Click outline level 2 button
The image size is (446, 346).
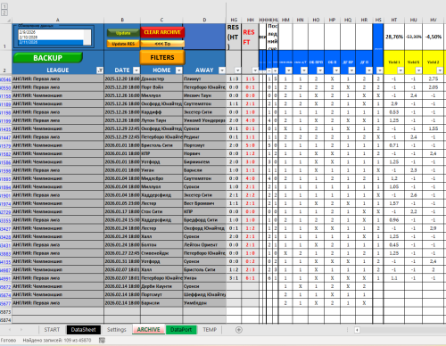pos(4,12)
